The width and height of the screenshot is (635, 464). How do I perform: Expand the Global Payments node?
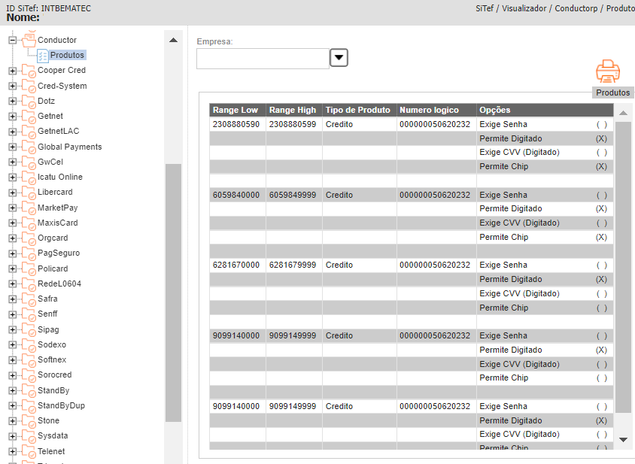click(x=13, y=147)
